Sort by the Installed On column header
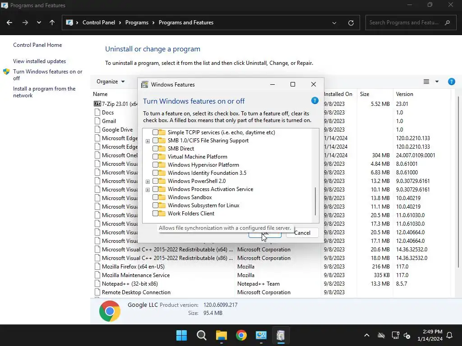Image resolution: width=462 pixels, height=346 pixels. (338, 94)
